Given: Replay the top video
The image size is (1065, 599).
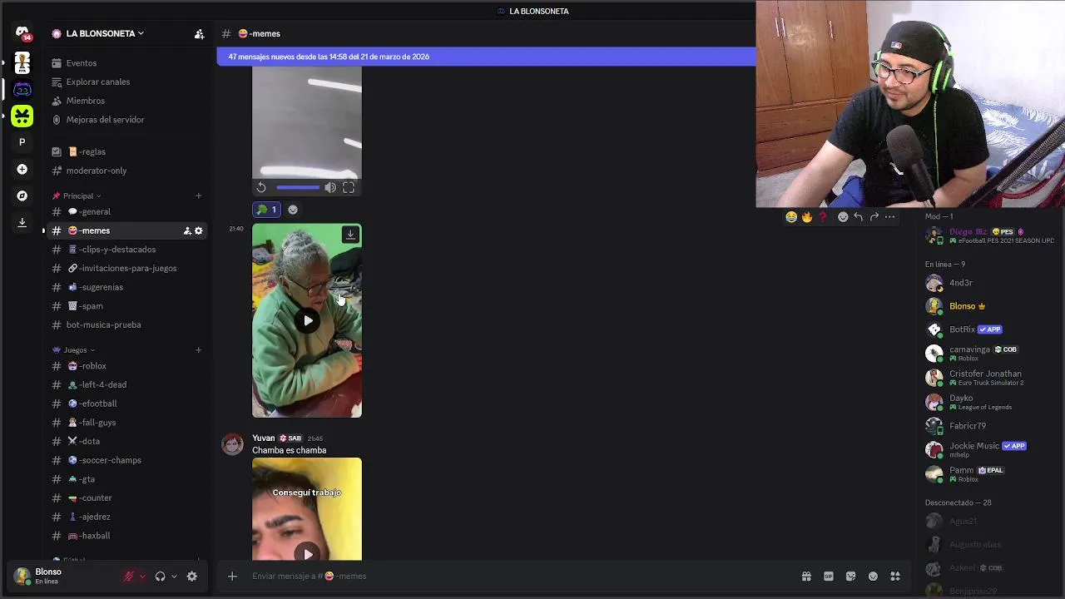Looking at the screenshot, I should (261, 188).
